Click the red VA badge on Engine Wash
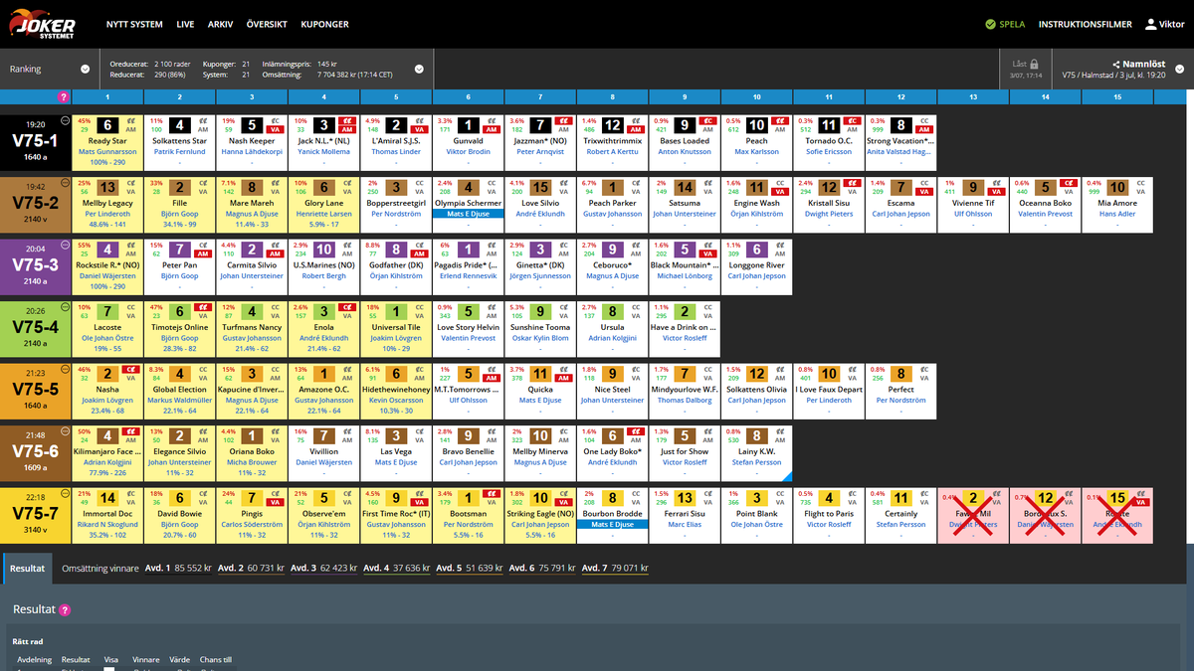 780,192
